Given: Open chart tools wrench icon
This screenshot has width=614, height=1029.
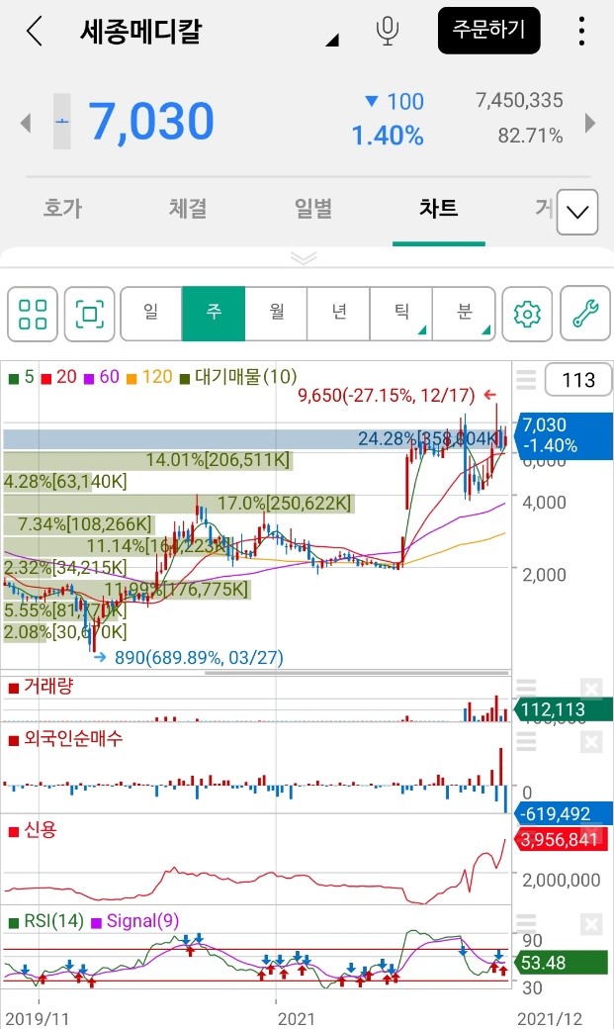Looking at the screenshot, I should (x=585, y=314).
